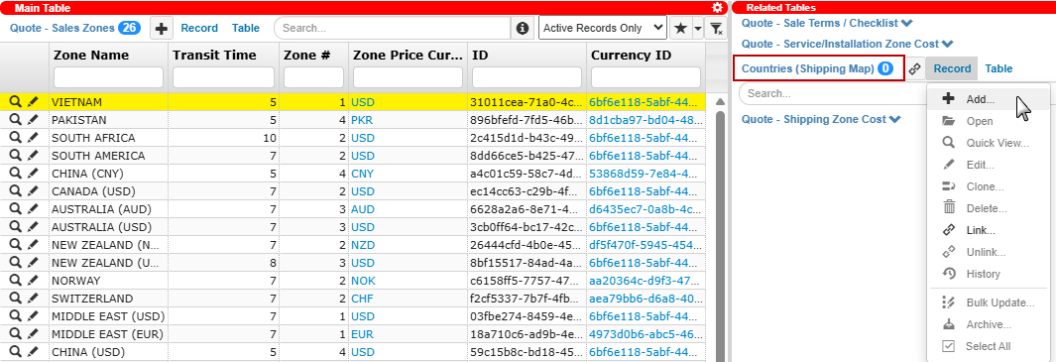Screen dimensions: 1056x362
Task: Quick view magnifier for NORWAY row
Action: point(15,281)
